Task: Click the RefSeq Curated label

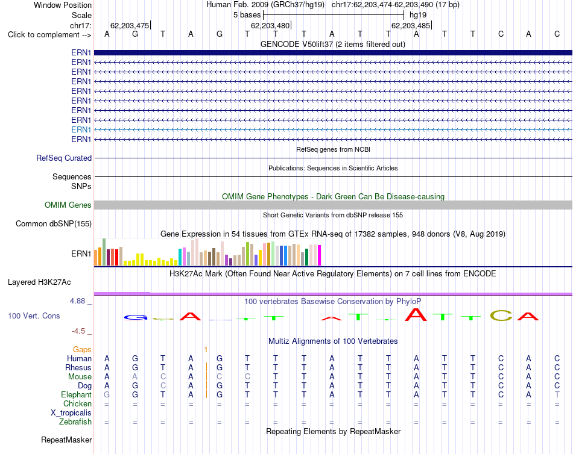Action: point(63,158)
